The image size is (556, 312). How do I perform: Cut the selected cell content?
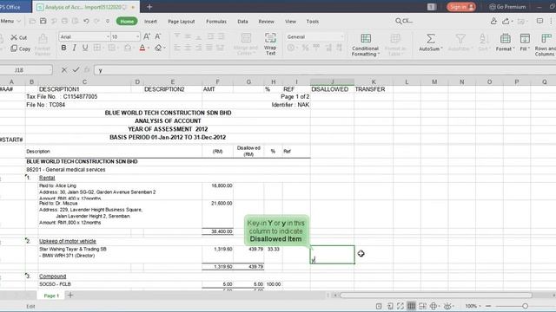19,37
